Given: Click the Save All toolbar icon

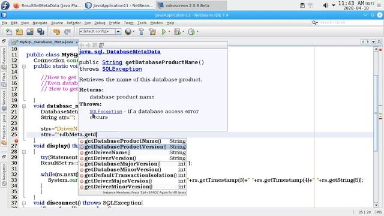Looking at the screenshot, I should click(41, 32).
